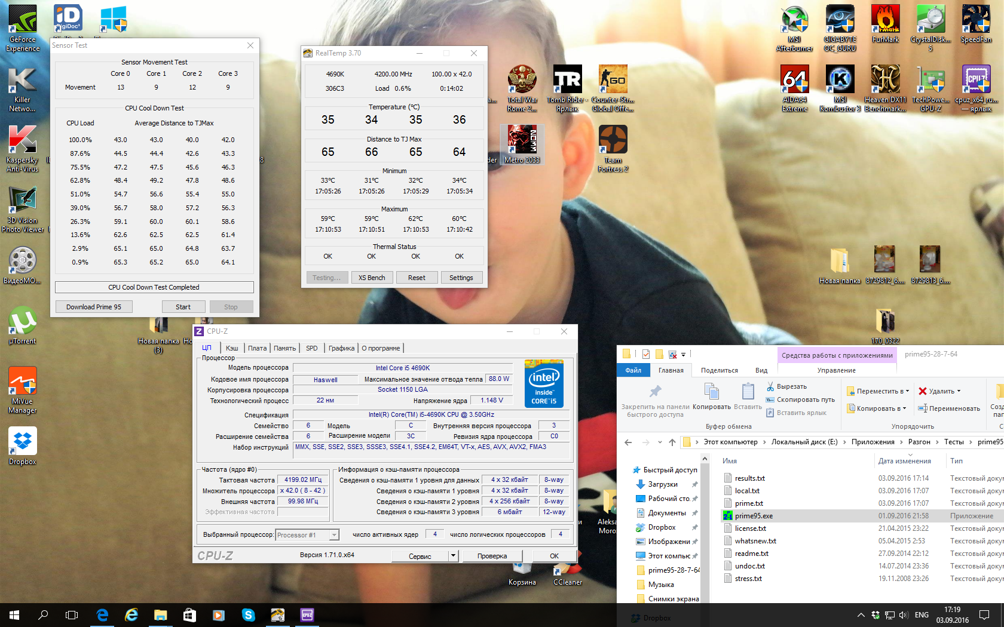
Task: Open the Tomb Raider desktop shortcut
Action: point(567,88)
